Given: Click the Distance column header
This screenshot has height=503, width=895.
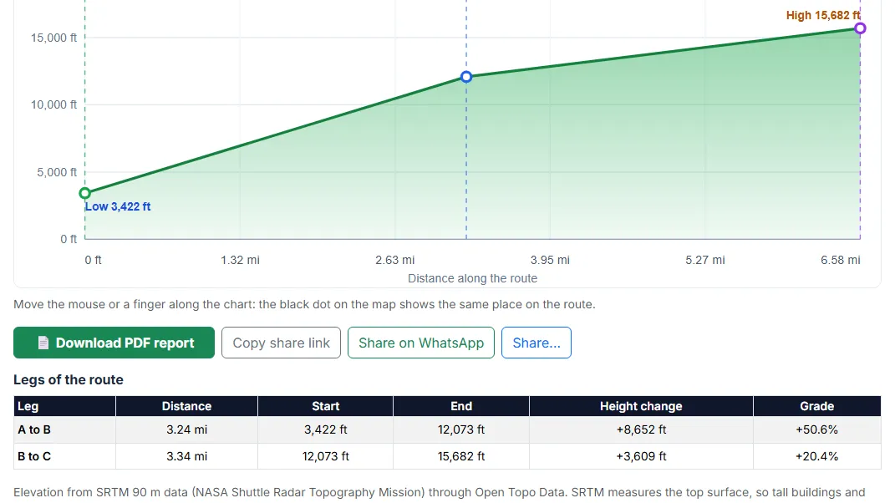Looking at the screenshot, I should click(186, 406).
